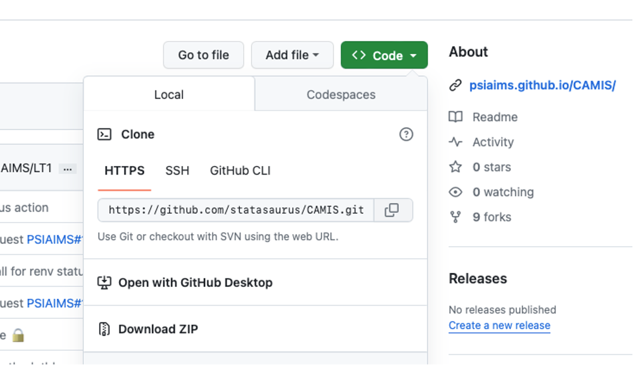Screen dimensions: 633x365
Task: Expand the Add file dropdown
Action: [292, 55]
